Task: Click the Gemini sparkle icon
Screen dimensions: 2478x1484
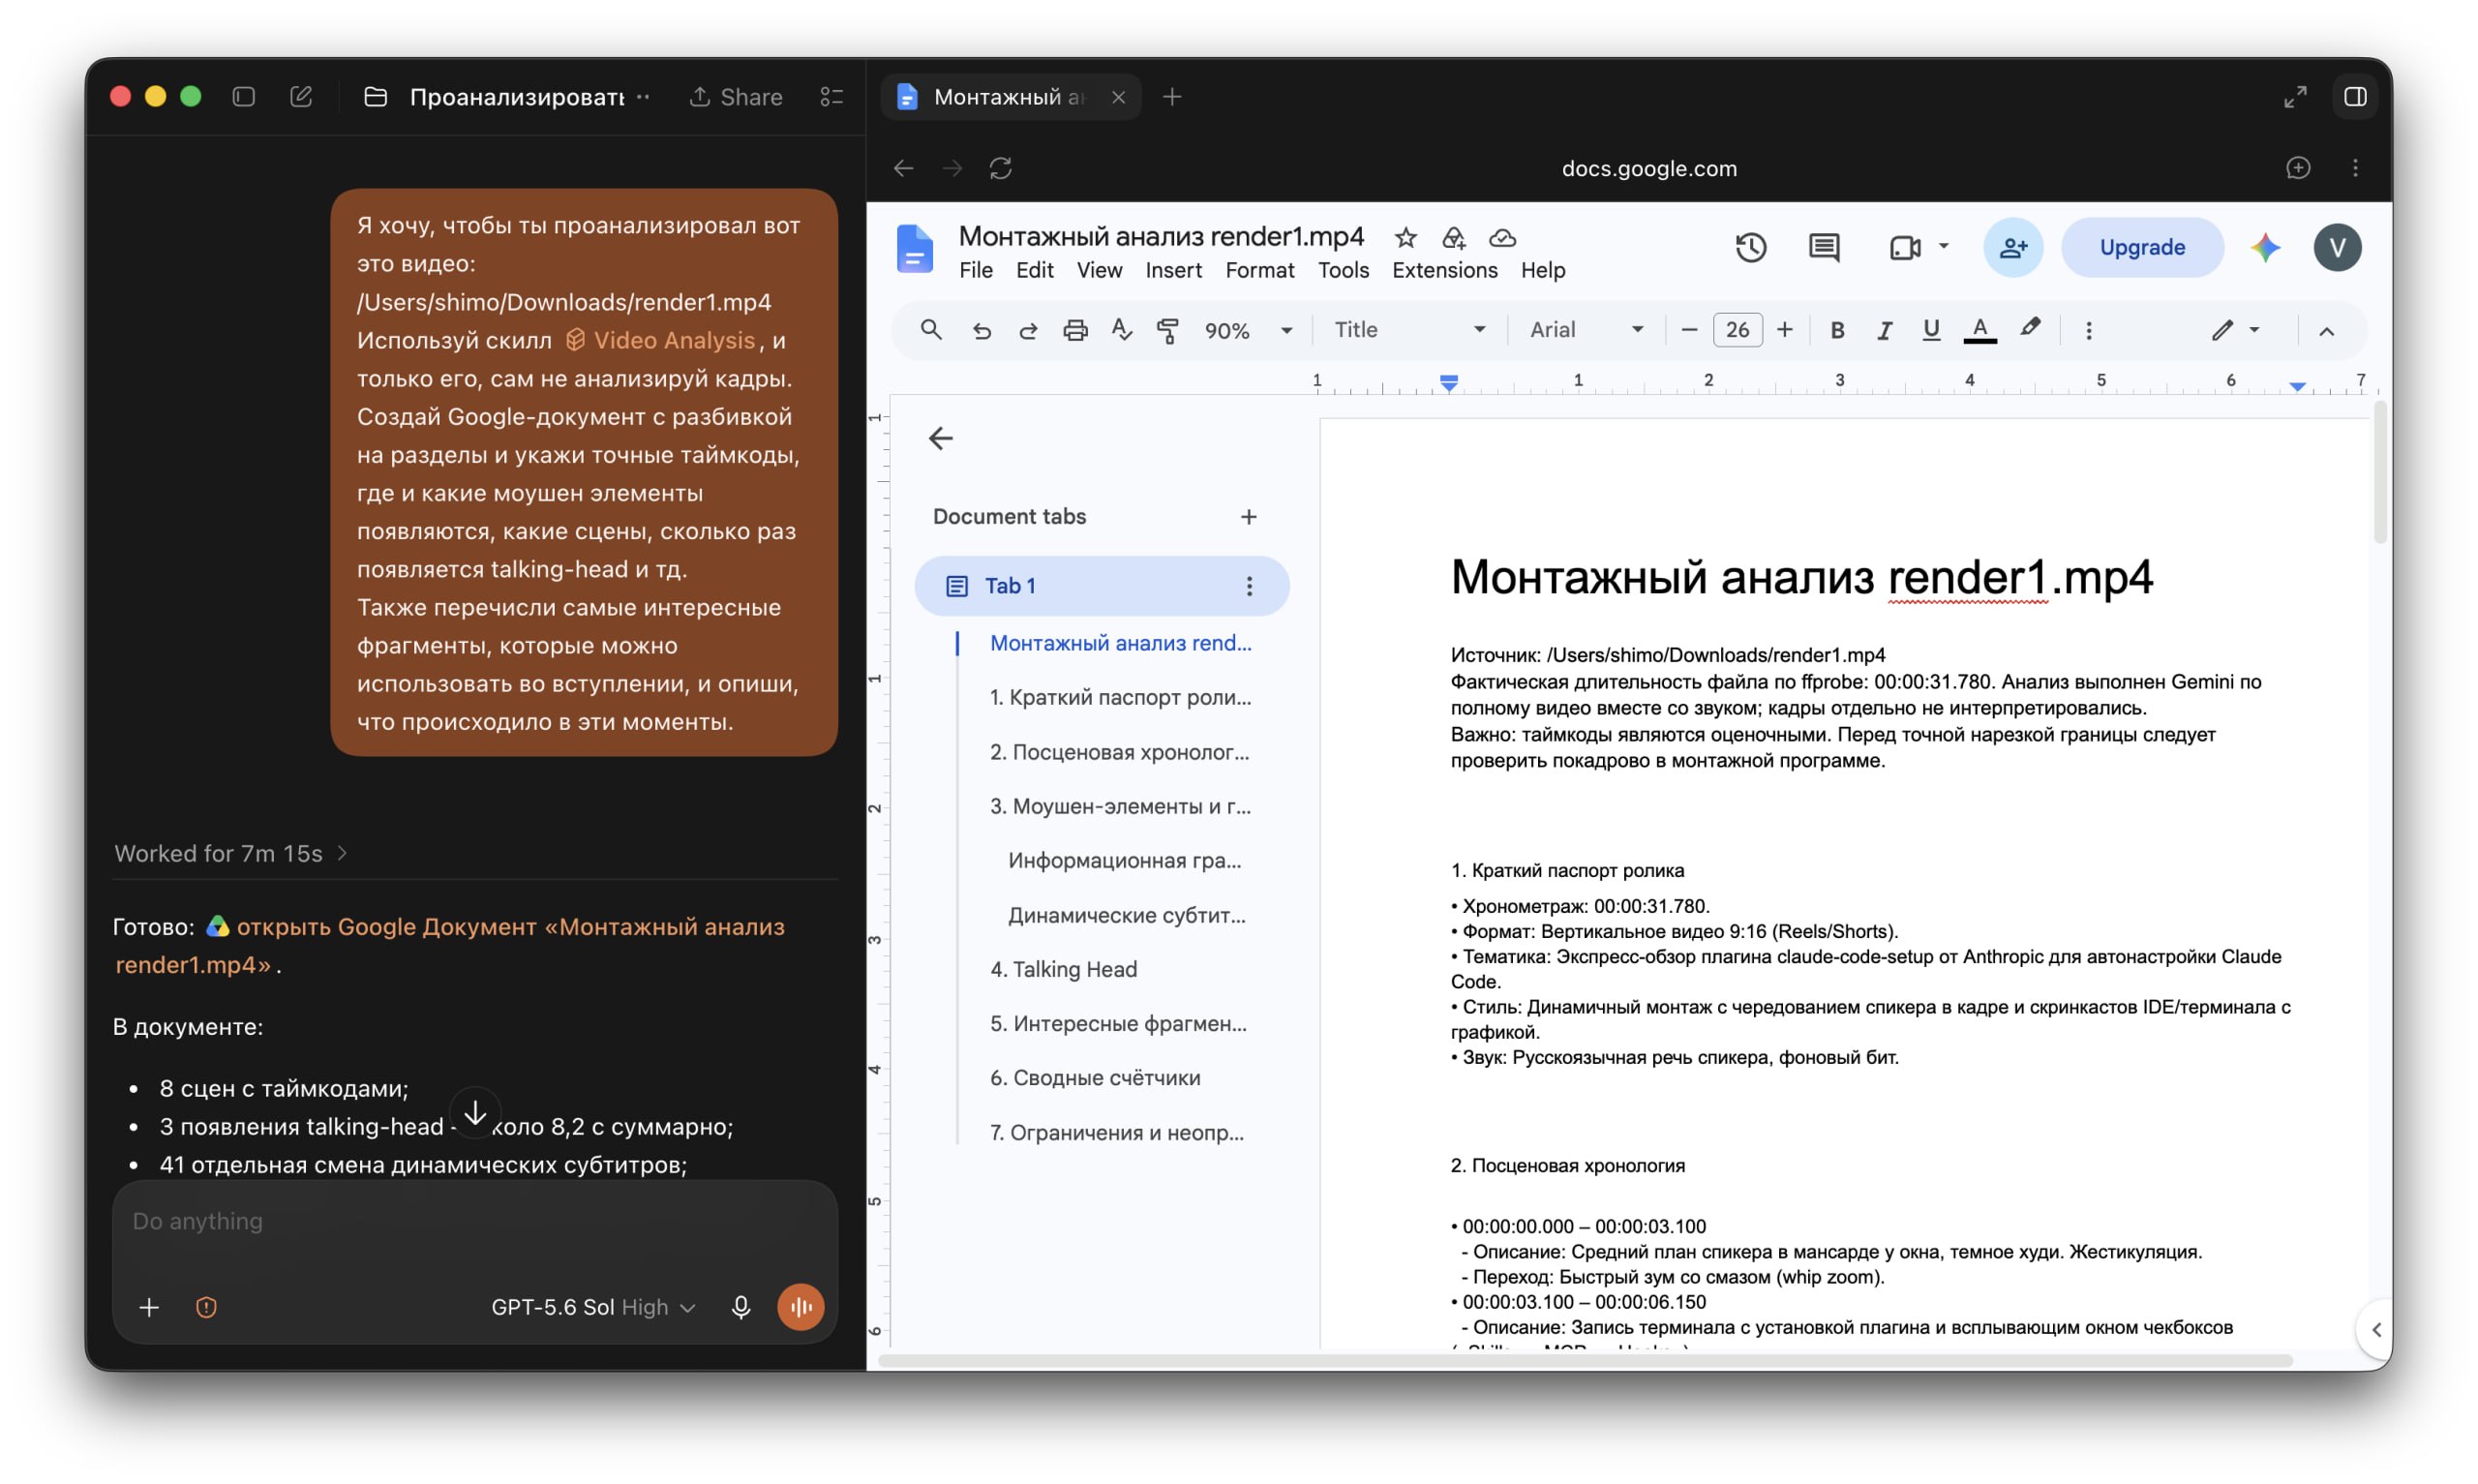Action: (2265, 247)
